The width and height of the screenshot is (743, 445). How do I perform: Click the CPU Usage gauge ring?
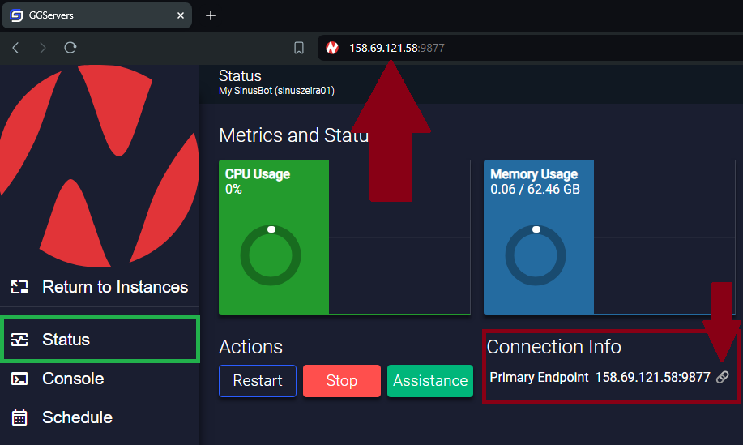(271, 256)
